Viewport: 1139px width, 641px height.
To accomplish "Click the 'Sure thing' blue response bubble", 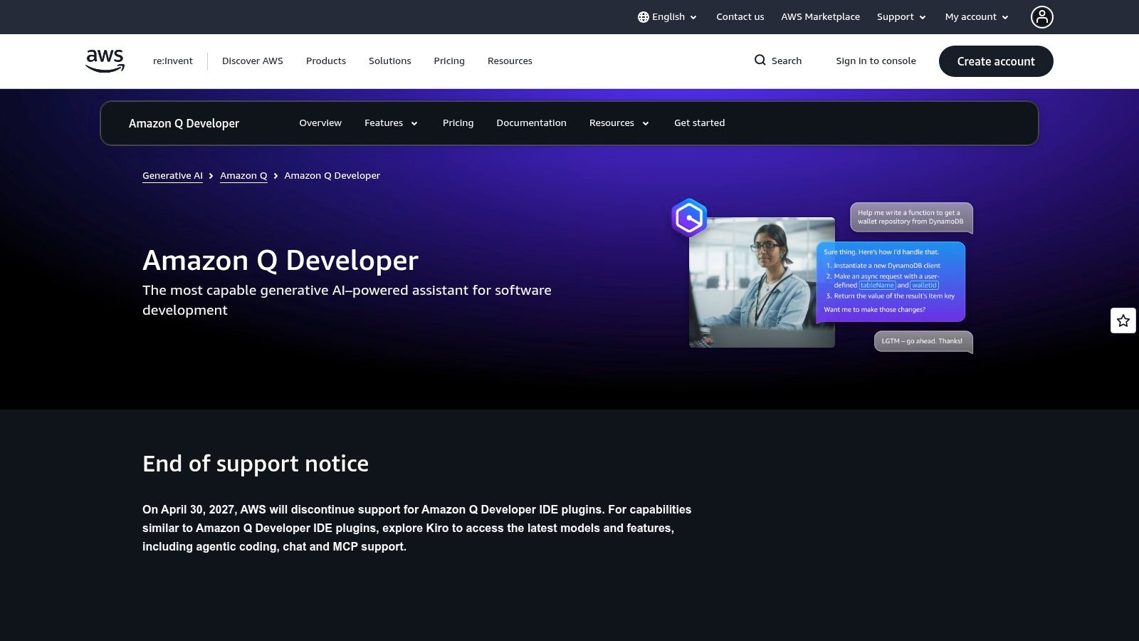I will point(891,282).
